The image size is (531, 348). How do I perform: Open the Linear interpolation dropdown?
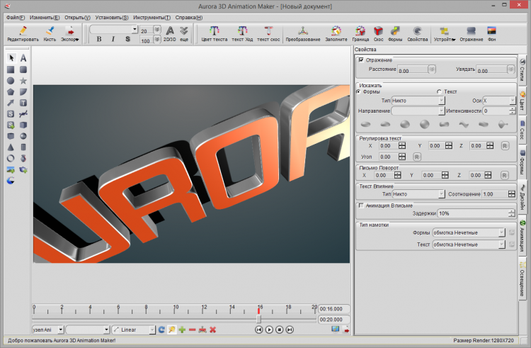click(133, 330)
